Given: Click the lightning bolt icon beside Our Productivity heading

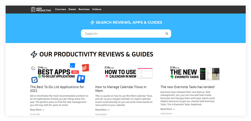Looking at the screenshot, I should coord(34,54).
